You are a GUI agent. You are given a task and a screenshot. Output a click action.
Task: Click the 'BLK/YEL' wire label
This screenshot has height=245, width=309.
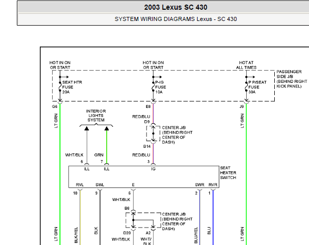coord(76,235)
